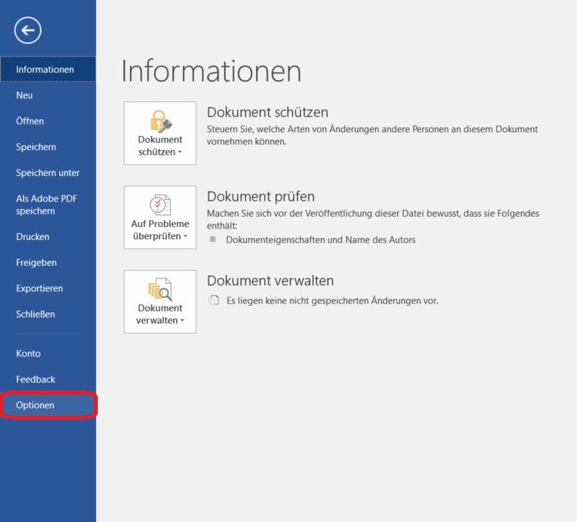This screenshot has height=522, width=577.
Task: Click the lock and key icon
Action: tap(160, 121)
